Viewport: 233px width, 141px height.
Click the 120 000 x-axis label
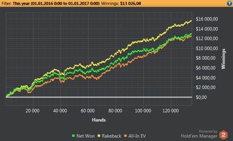pyautogui.click(x=171, y=111)
